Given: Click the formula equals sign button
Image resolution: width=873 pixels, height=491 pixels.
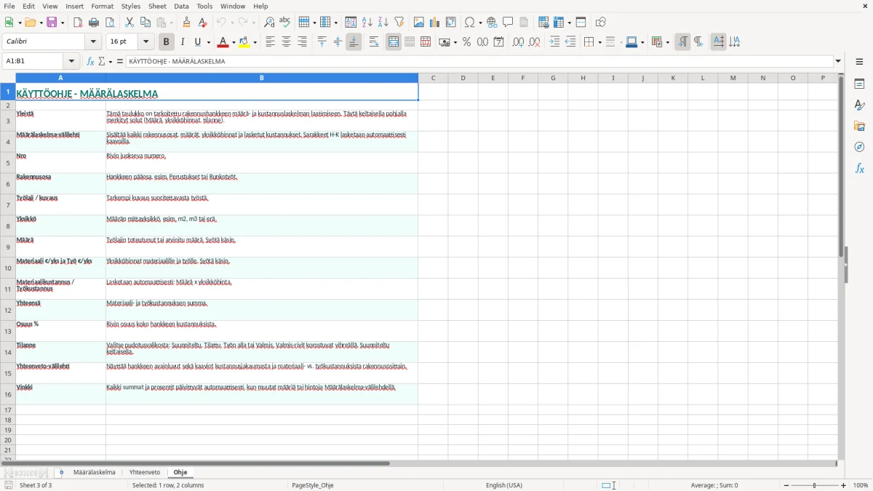Looking at the screenshot, I should click(120, 61).
